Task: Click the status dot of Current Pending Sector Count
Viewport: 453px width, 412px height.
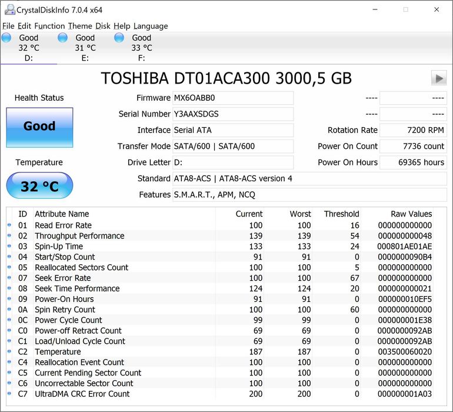Action: coord(9,373)
